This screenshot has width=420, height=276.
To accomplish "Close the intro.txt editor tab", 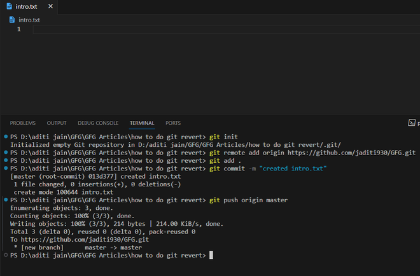I will 51,6.
